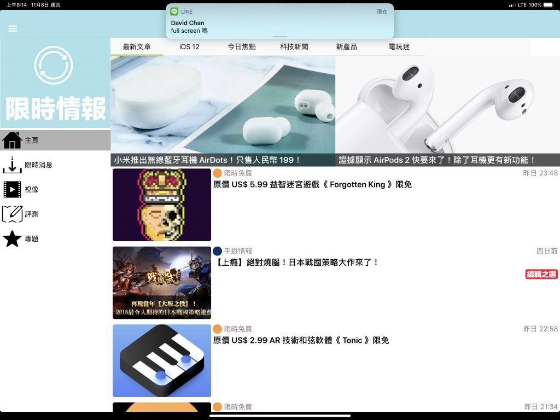This screenshot has height=420, width=560.
Task: Tap the 昨日 22:58 timestamp
Action: tap(540, 329)
